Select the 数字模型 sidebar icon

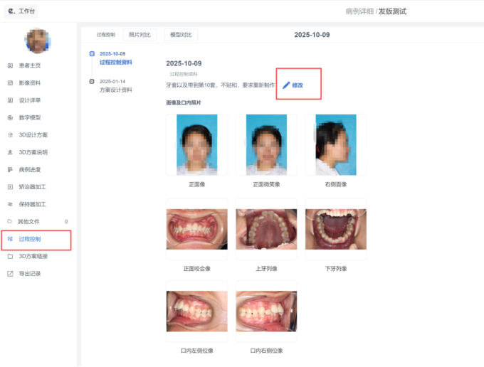(x=10, y=117)
